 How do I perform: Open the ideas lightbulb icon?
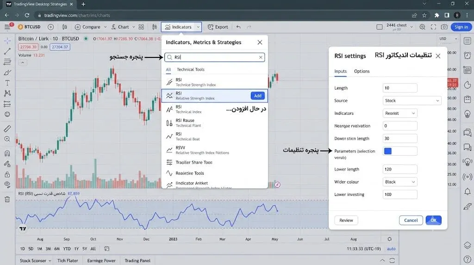468,114
